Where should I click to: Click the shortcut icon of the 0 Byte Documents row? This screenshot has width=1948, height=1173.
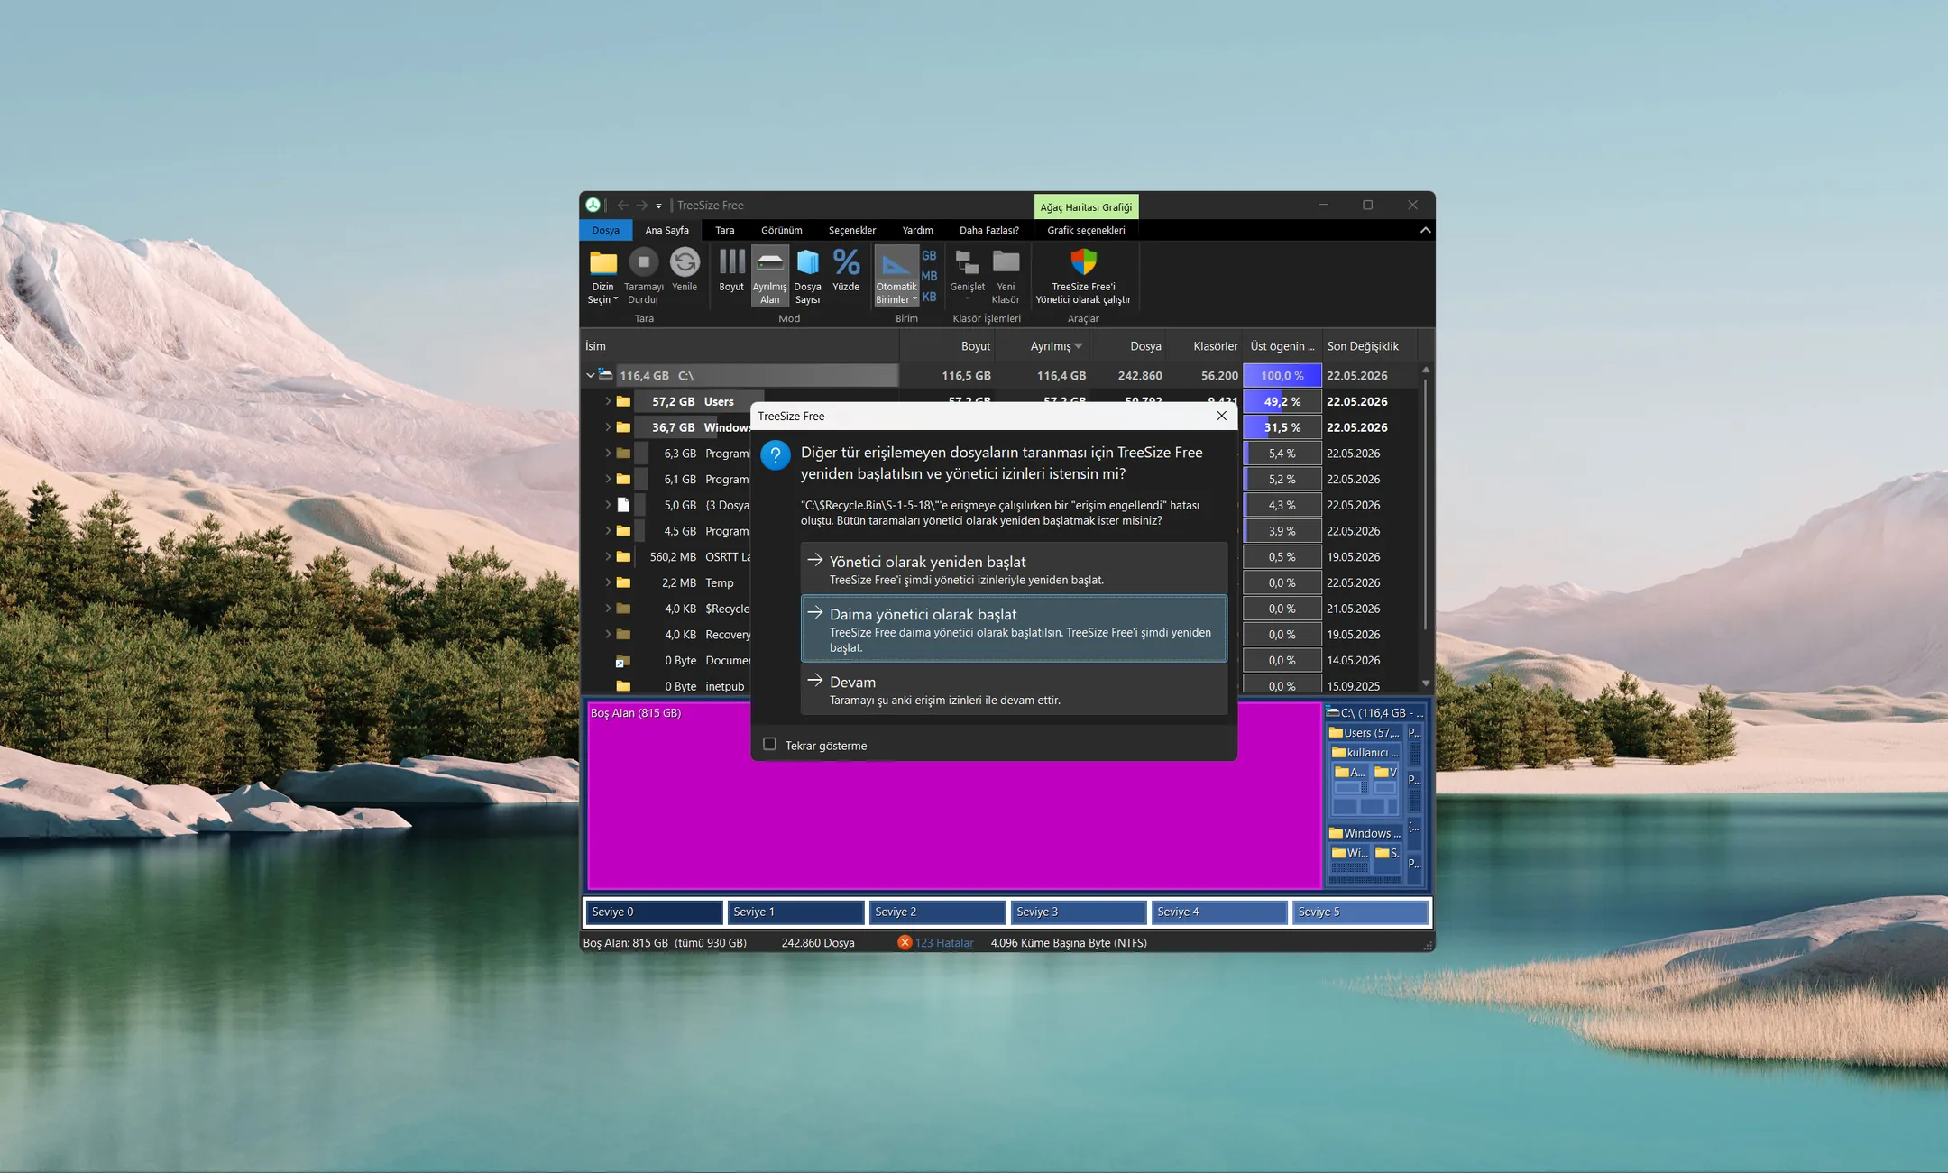[x=622, y=661]
